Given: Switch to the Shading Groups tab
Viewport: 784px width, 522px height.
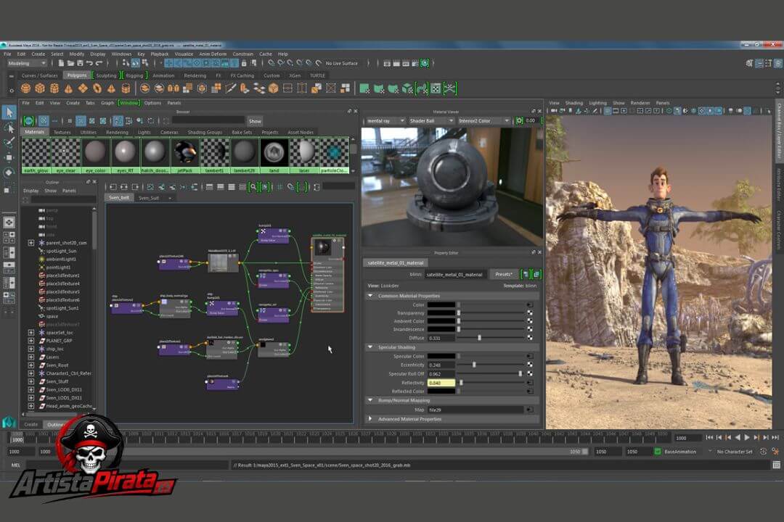Looking at the screenshot, I should [205, 133].
